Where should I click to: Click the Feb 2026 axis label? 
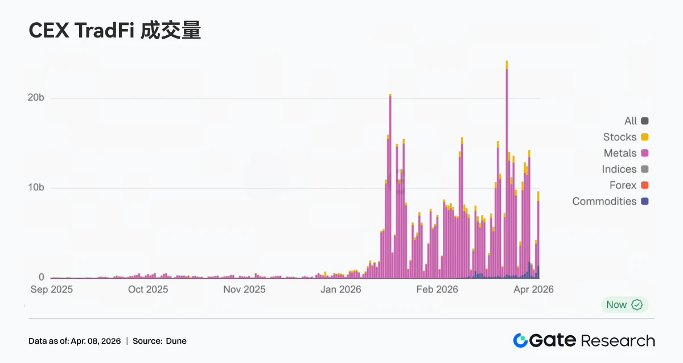[x=437, y=289]
